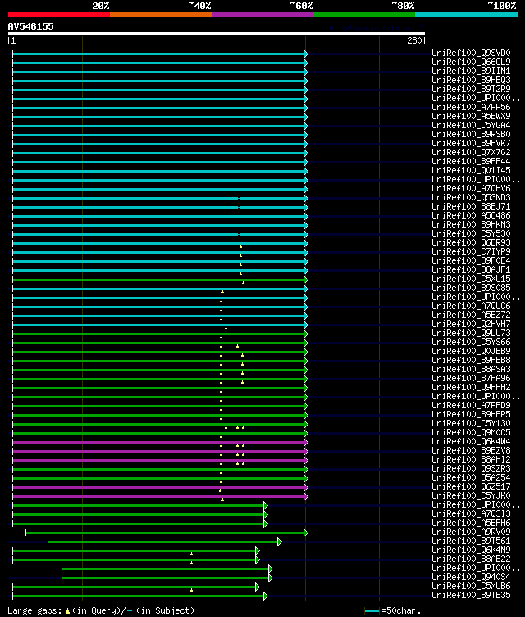Viewport: 525px width, 617px height.
Task: Click UniRef100_B9F0E4 entry
Action: click(x=471, y=261)
